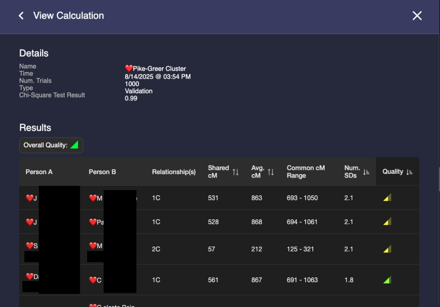Sort the table by Shared cM arrows
Image resolution: width=440 pixels, height=307 pixels.
[x=235, y=172]
